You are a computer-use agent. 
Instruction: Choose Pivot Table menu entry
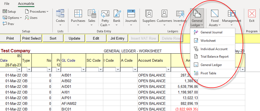click(208, 73)
